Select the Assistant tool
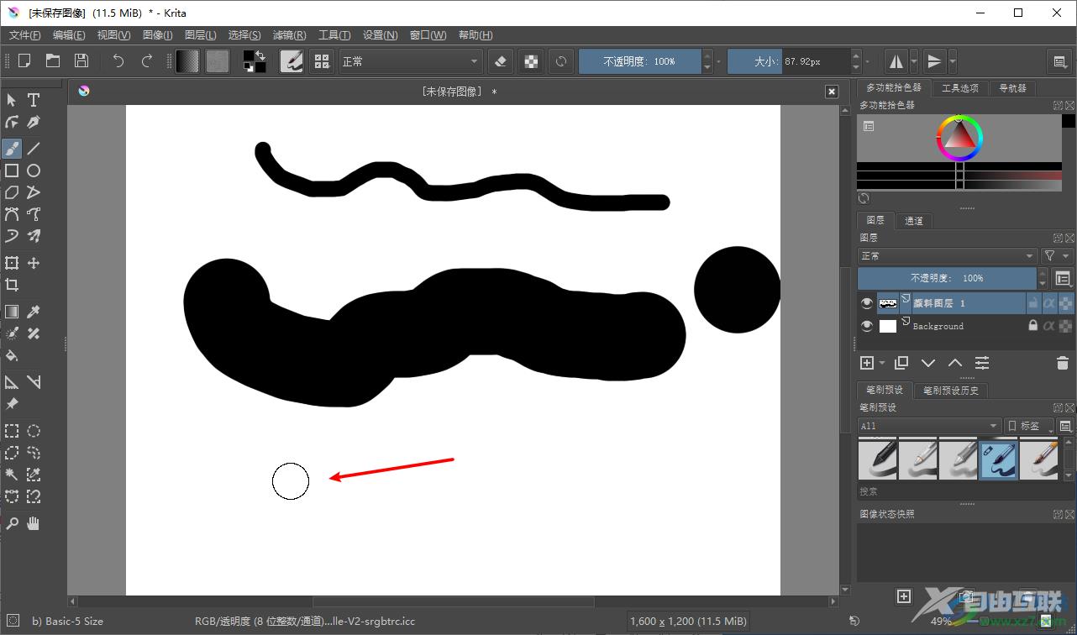1077x635 pixels. (x=12, y=382)
